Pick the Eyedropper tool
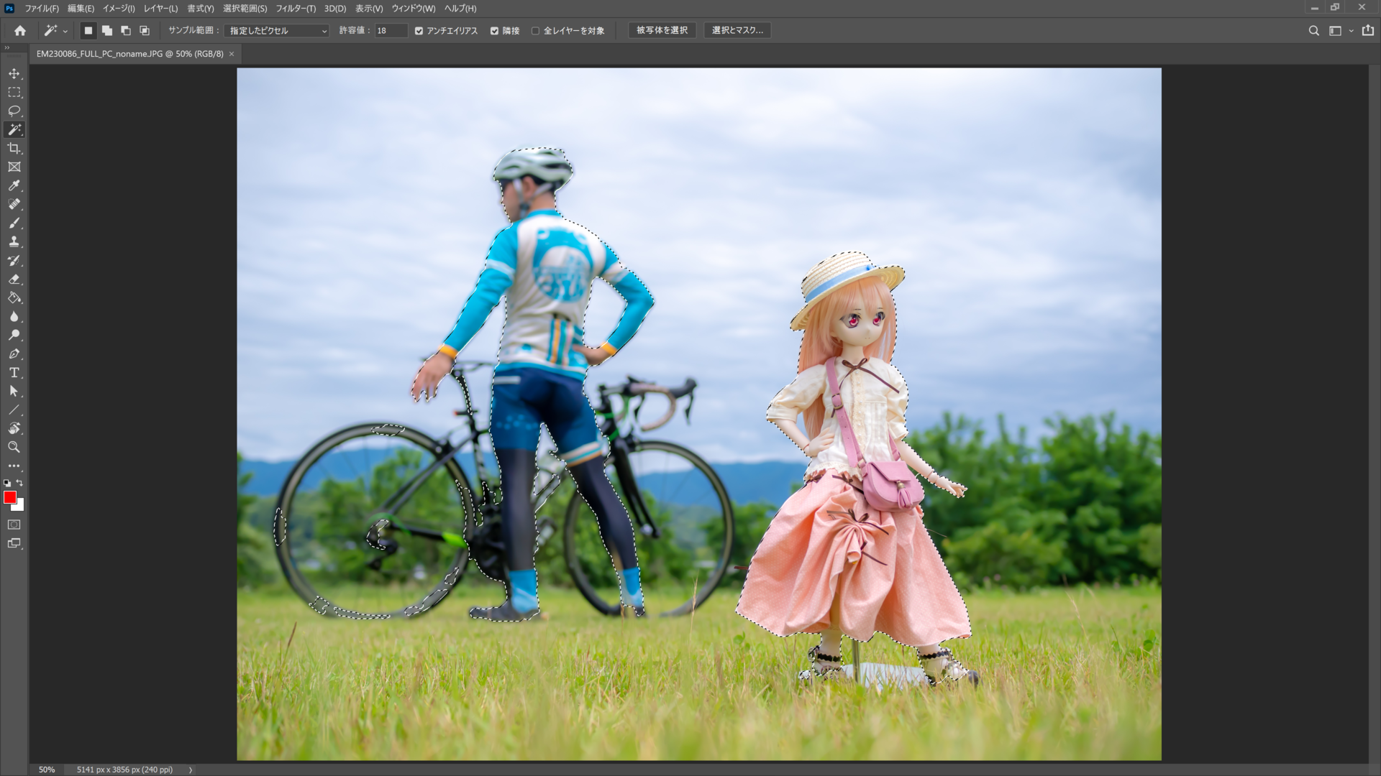Viewport: 1381px width, 776px height. pyautogui.click(x=14, y=185)
